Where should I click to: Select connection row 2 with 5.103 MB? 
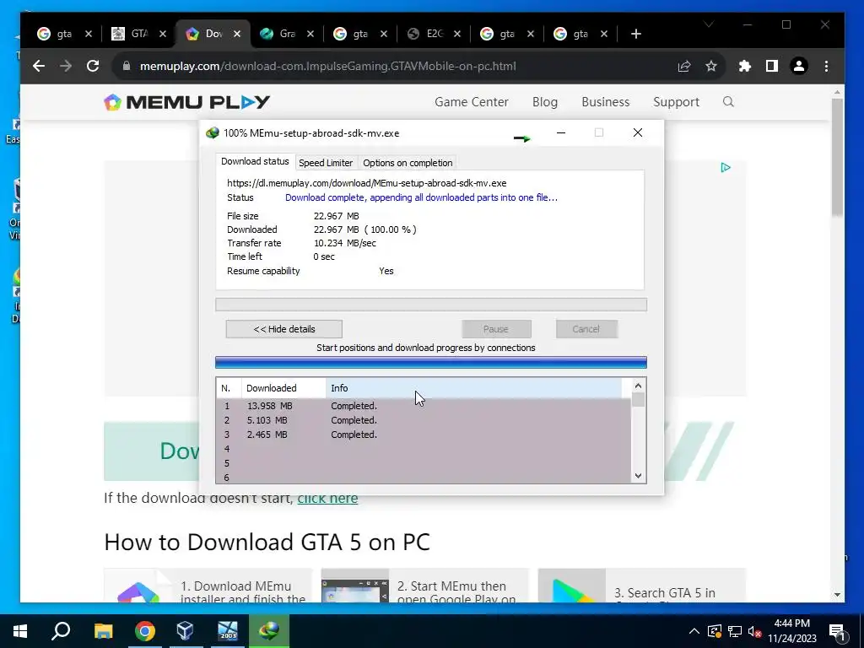pyautogui.click(x=424, y=420)
